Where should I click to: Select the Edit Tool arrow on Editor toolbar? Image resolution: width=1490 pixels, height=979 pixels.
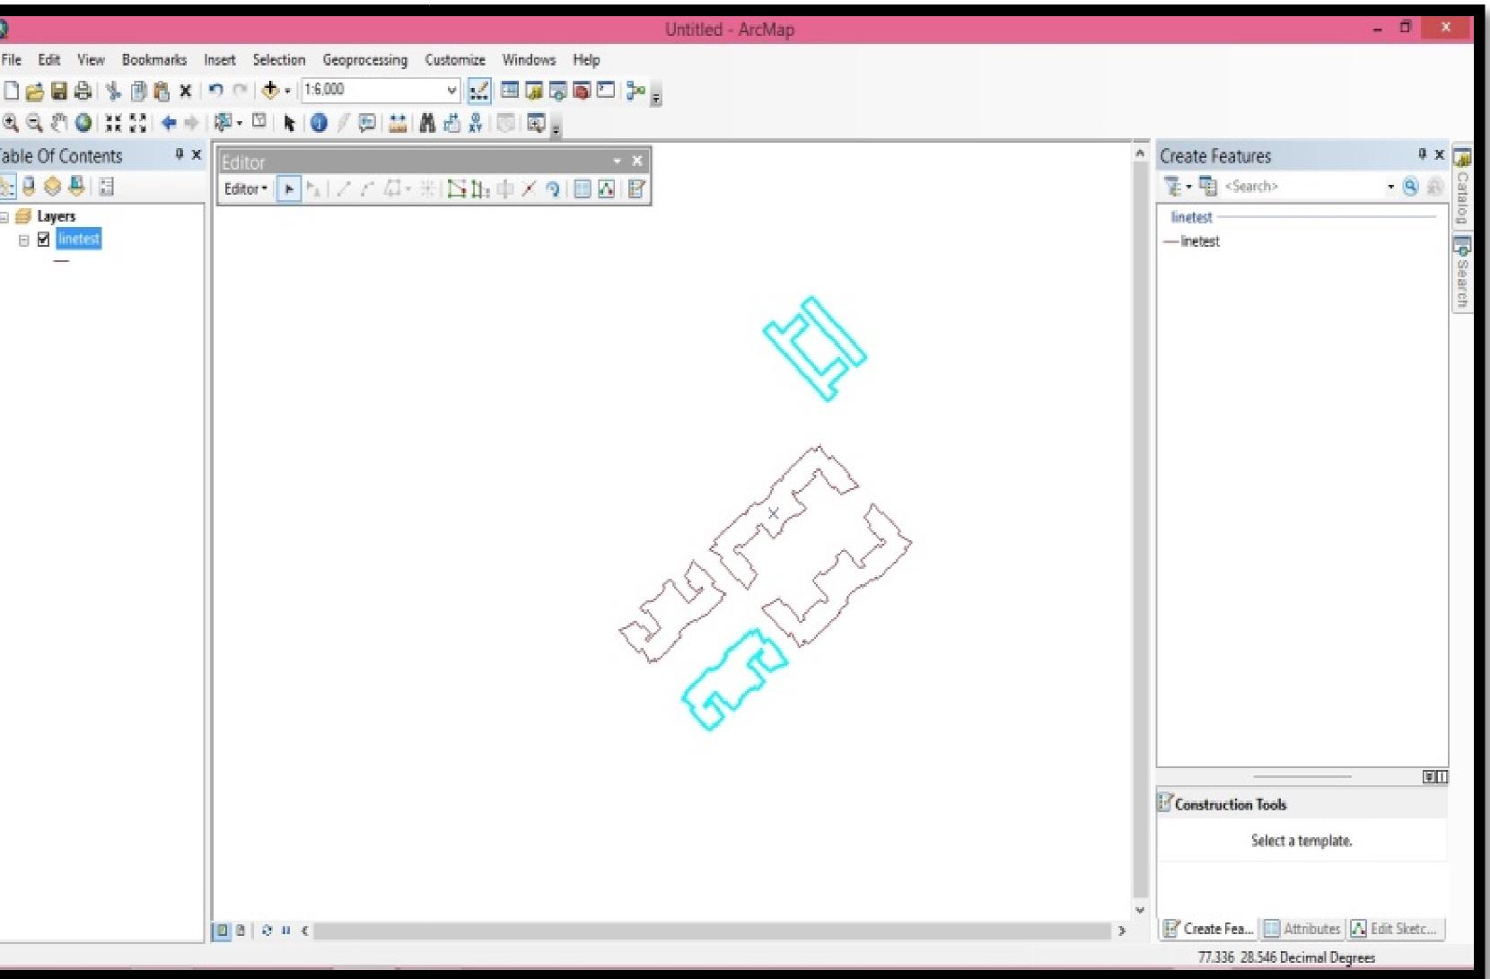click(x=290, y=189)
